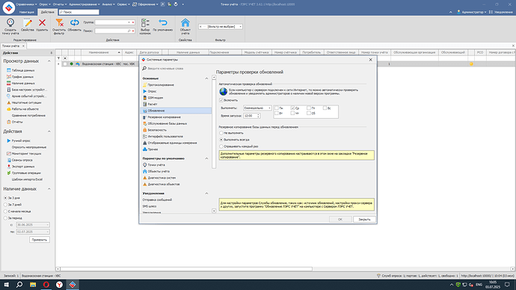Screen dimensions: 516x290
Task: Toggle the Включить auto-update checkbox
Action: pyautogui.click(x=221, y=100)
